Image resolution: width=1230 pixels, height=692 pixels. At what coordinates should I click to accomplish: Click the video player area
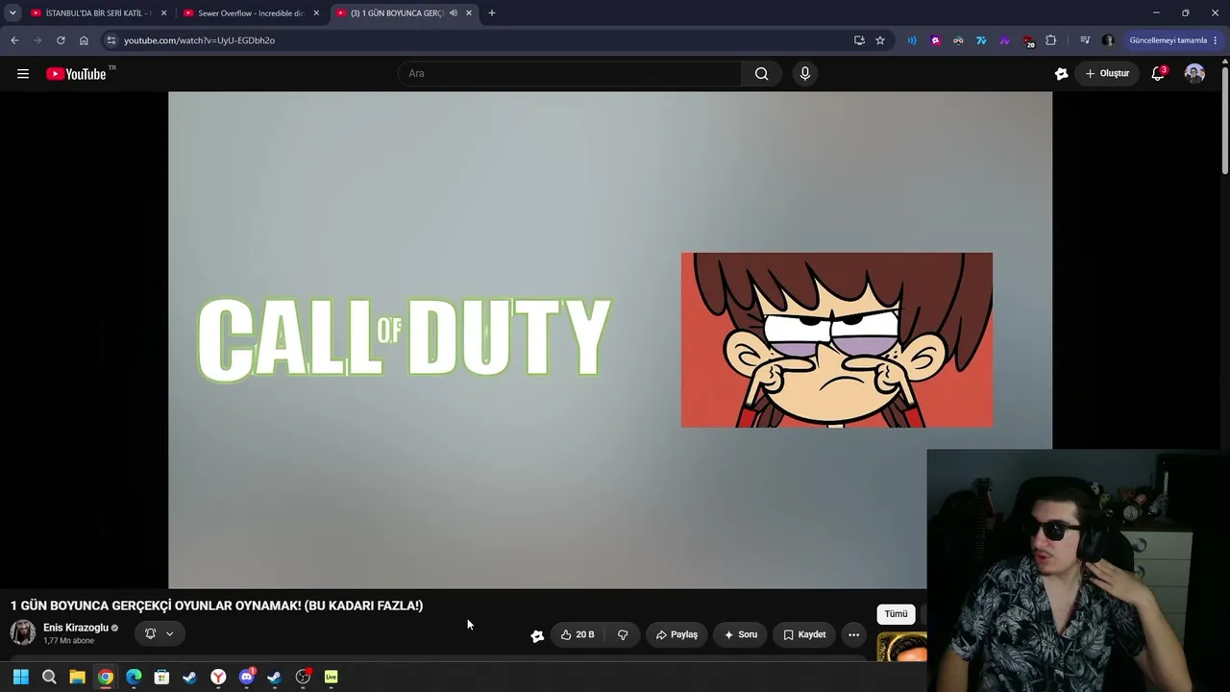(x=610, y=340)
